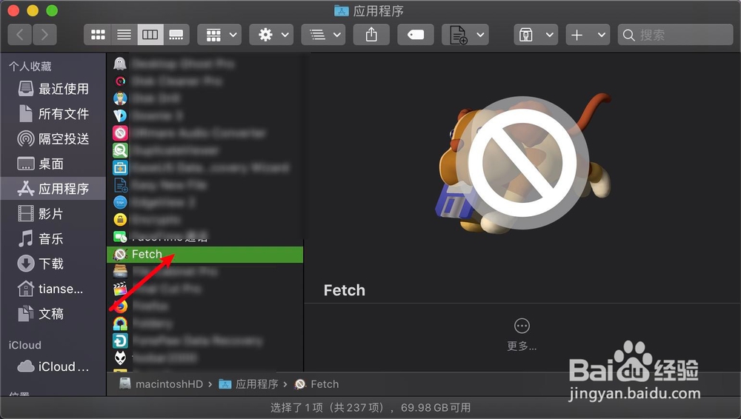Switch to list view

tap(124, 35)
